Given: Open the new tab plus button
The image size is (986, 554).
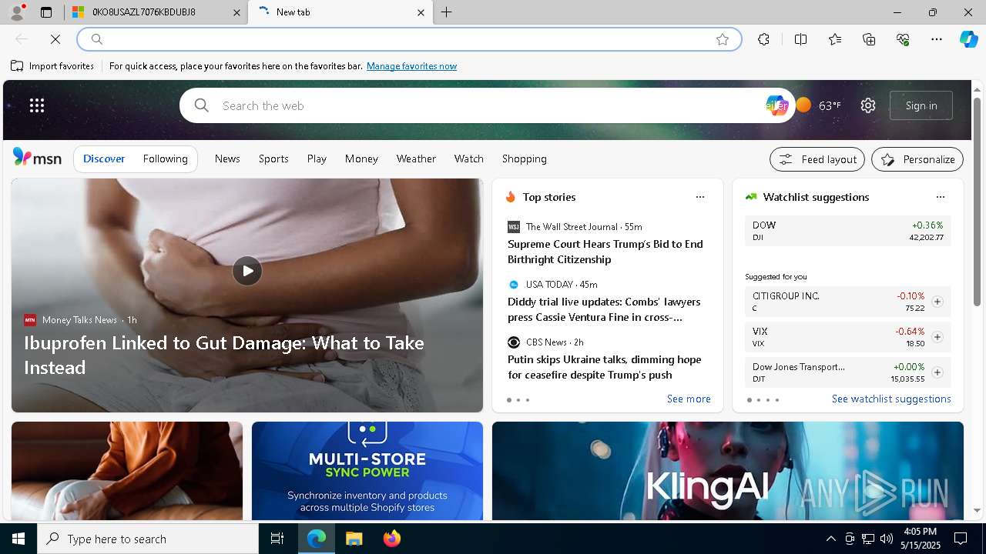Looking at the screenshot, I should [447, 12].
